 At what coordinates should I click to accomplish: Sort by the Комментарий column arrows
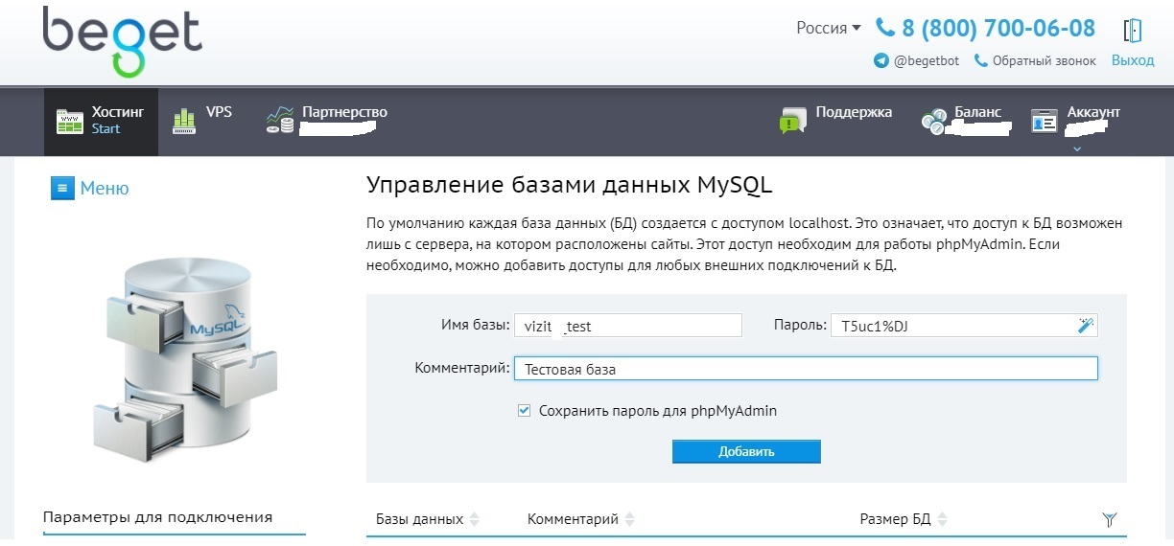tap(629, 519)
